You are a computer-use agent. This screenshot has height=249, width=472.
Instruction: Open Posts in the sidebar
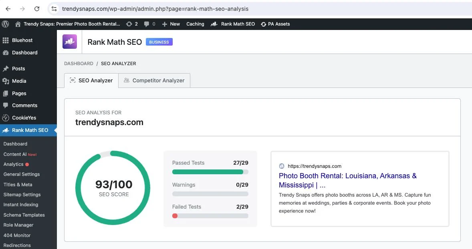[x=18, y=69]
